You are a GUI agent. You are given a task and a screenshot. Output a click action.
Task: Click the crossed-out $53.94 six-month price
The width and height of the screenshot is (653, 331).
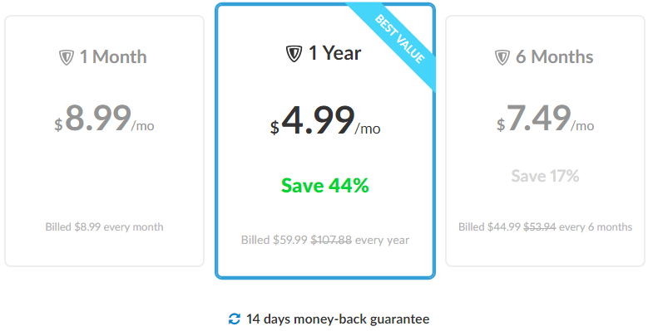pyautogui.click(x=540, y=227)
